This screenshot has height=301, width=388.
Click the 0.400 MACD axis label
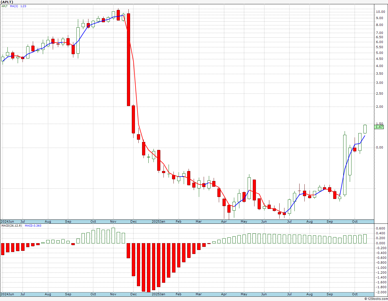tap(380, 233)
